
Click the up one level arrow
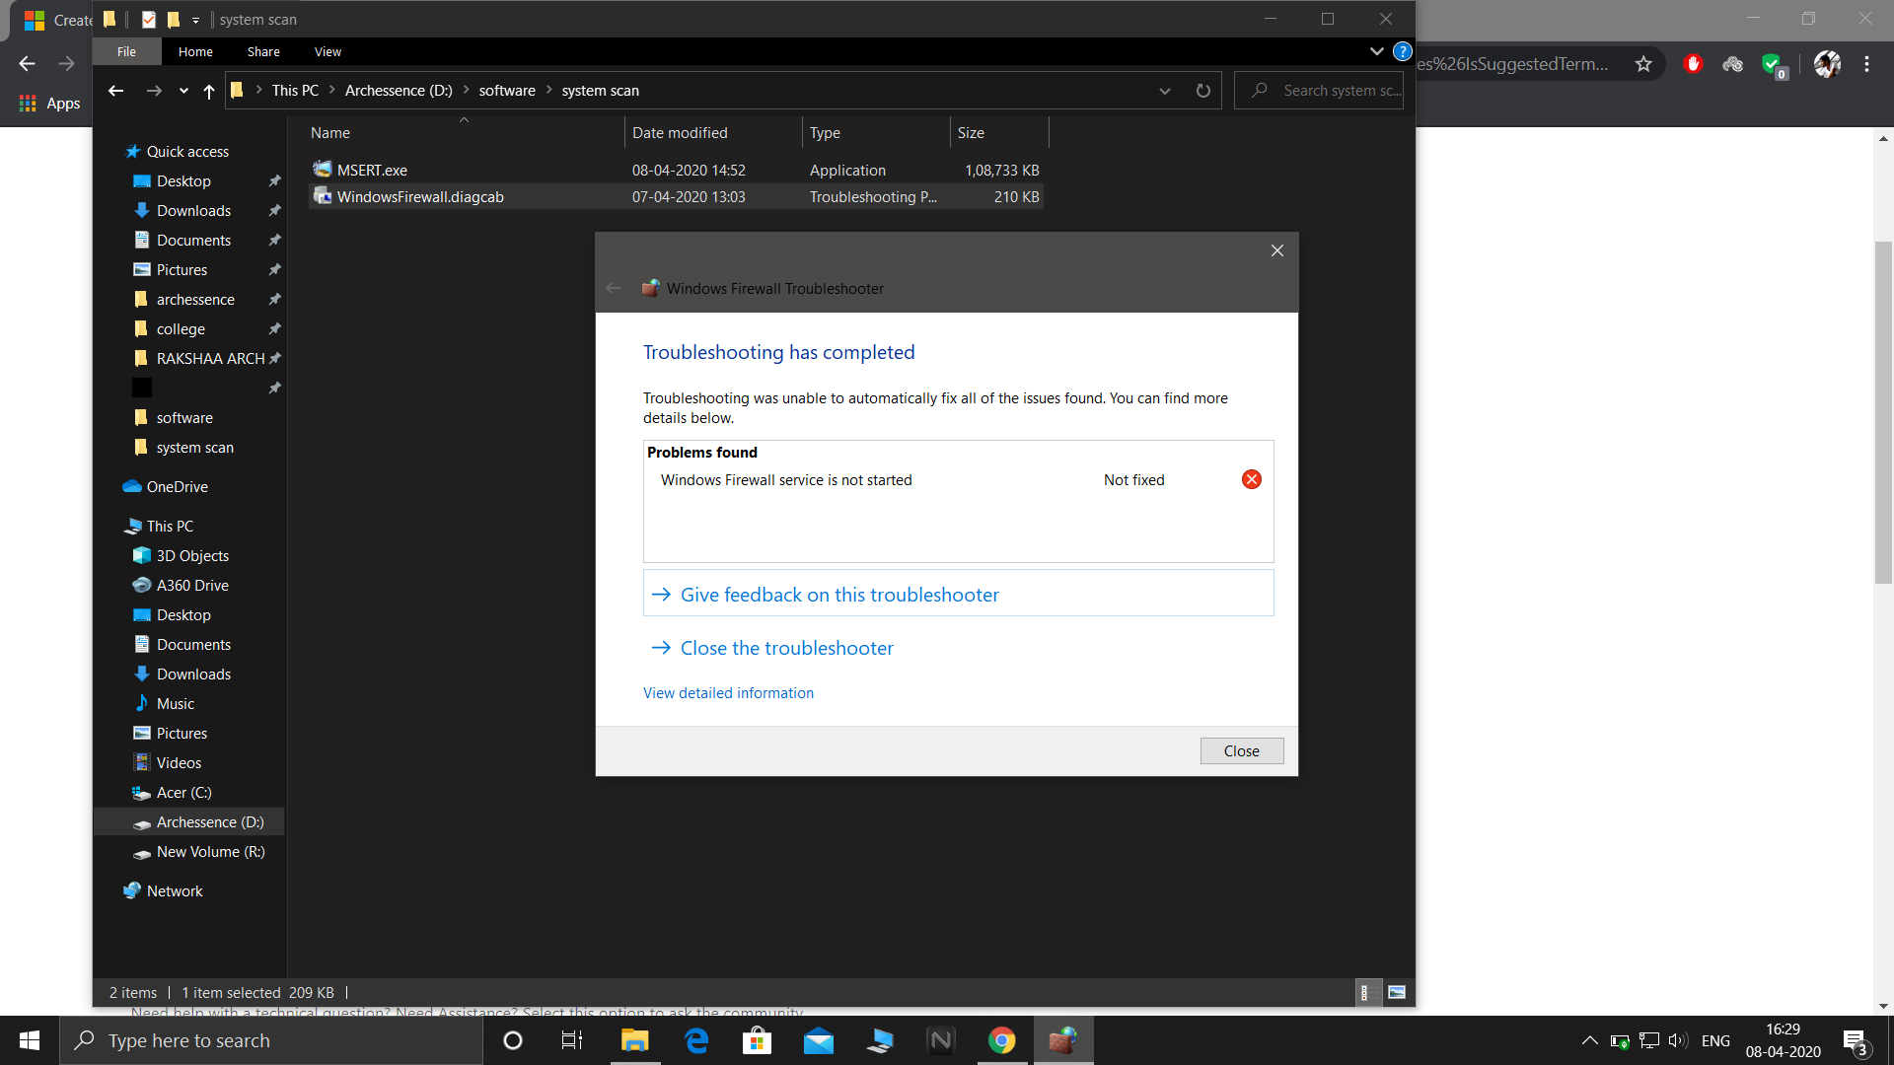209,91
